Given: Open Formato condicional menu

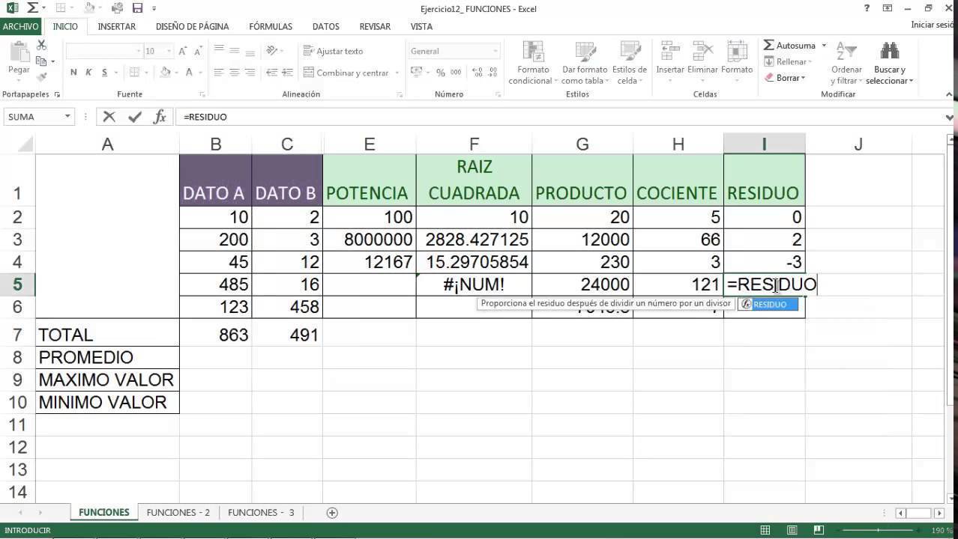Looking at the screenshot, I should pos(532,63).
